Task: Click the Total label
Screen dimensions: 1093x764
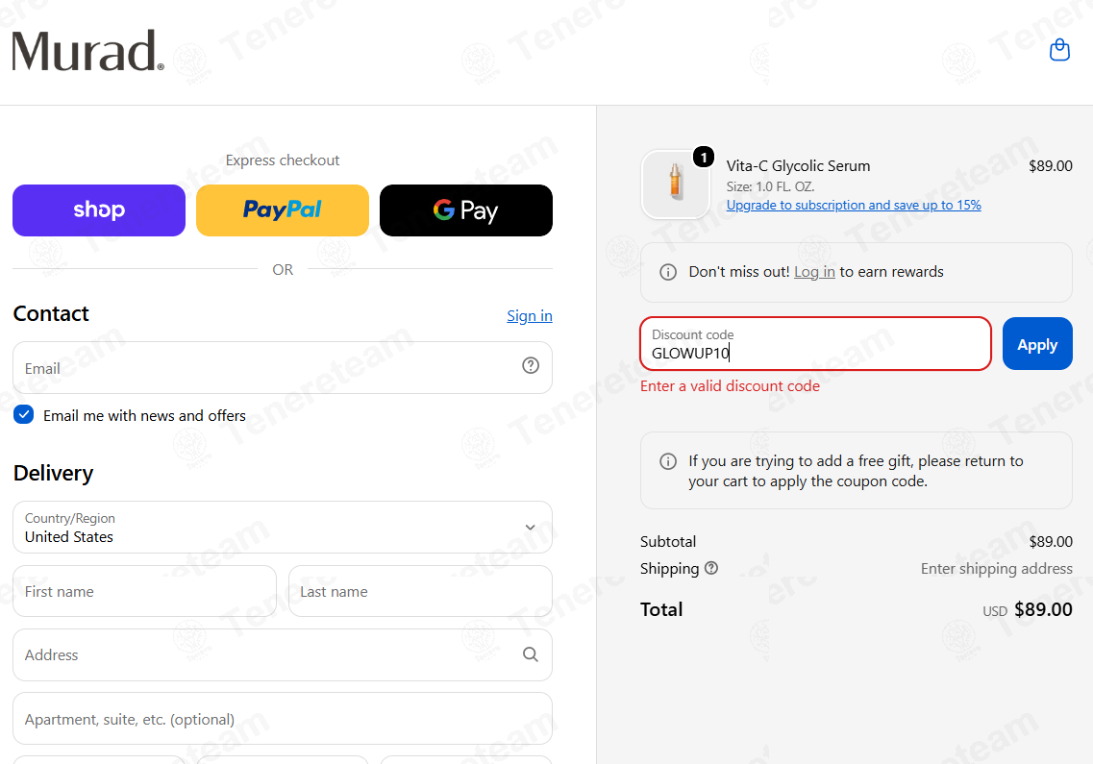Action: point(661,609)
